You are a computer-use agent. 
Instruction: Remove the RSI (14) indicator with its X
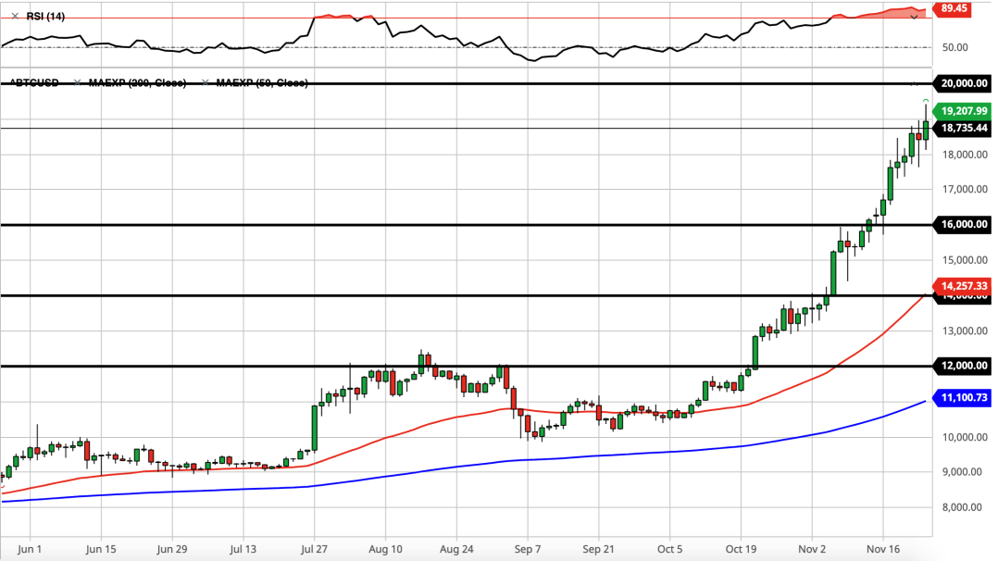15,17
